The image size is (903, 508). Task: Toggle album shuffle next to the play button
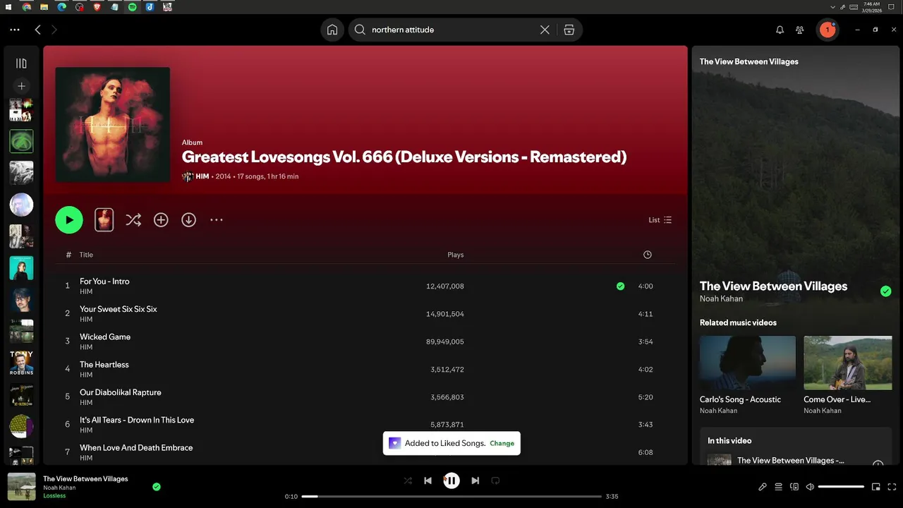click(x=133, y=220)
